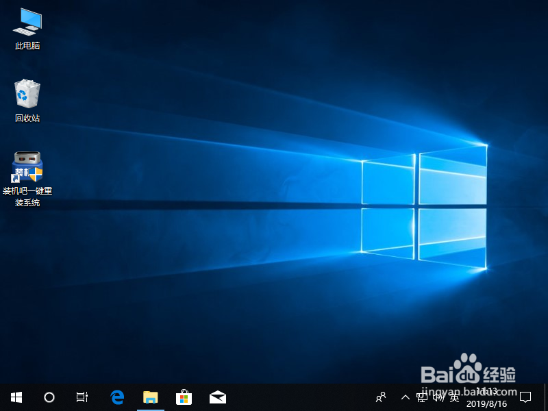Viewport: 548px width, 411px height.
Task: Open the Mail app from the taskbar
Action: point(216,397)
